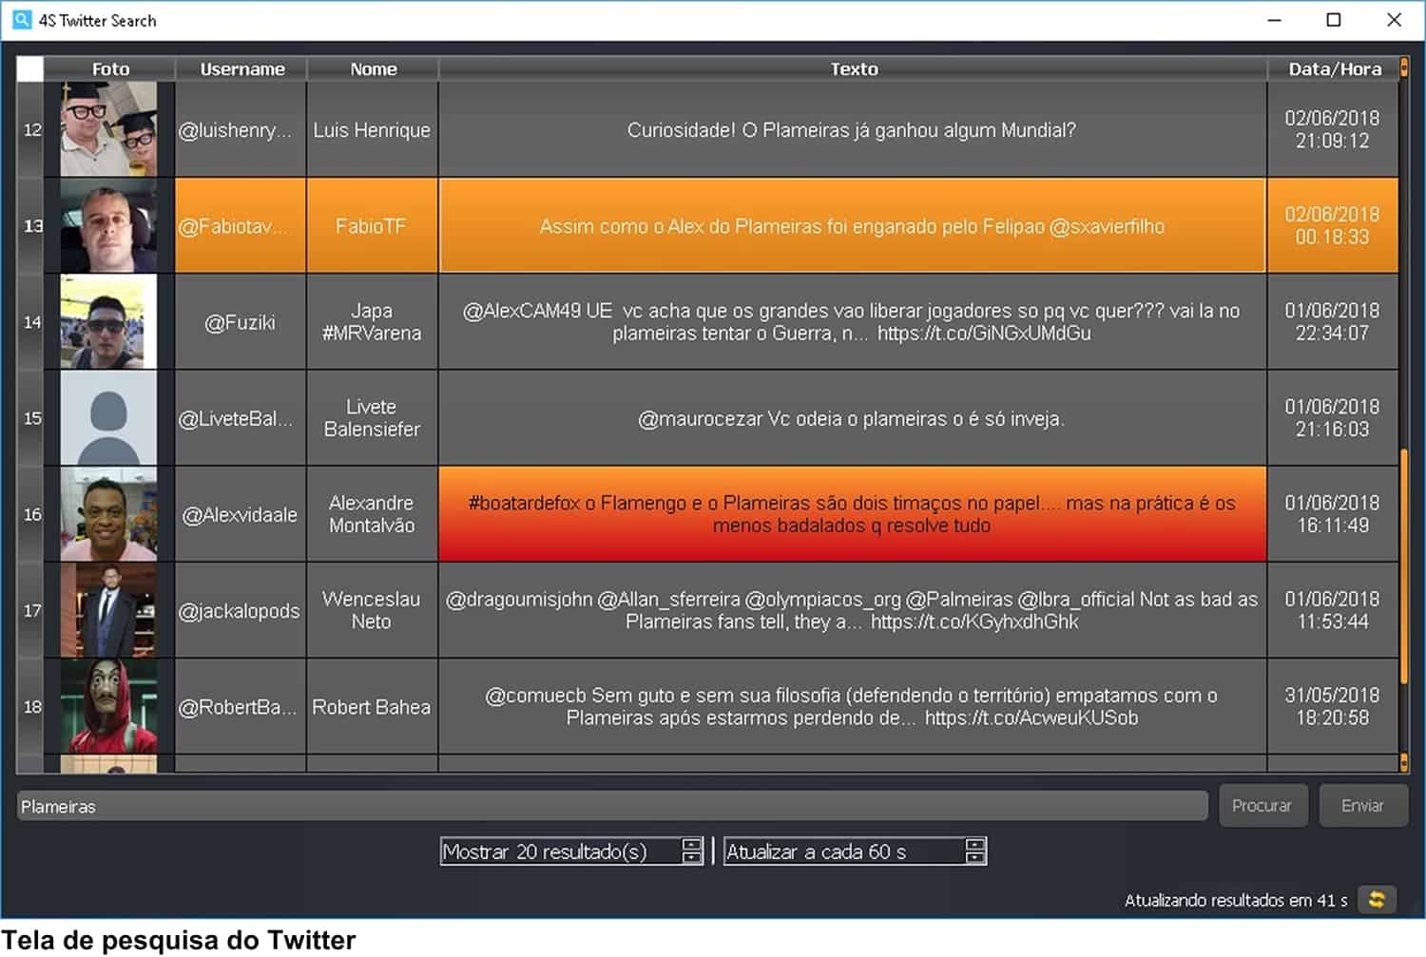Open the Atualizar a cada 60 s box
Image resolution: width=1426 pixels, height=957 pixels.
coord(855,852)
